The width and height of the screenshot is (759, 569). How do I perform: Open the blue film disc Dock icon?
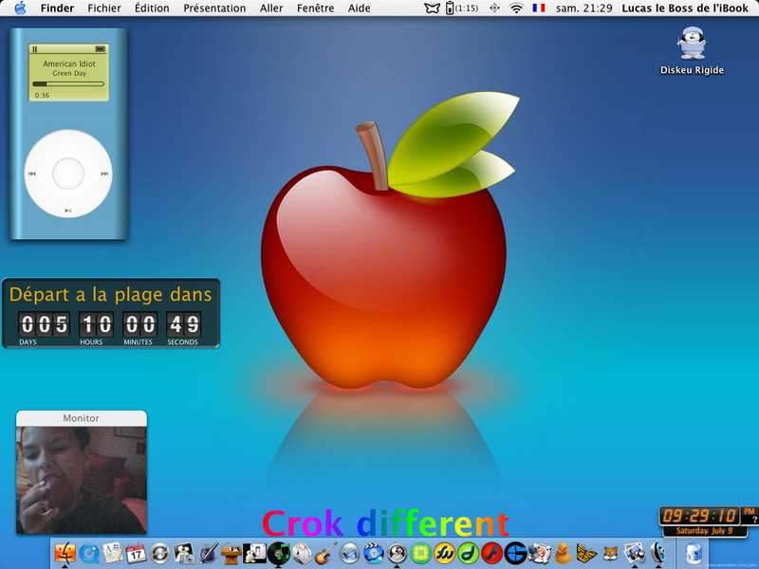coord(373,553)
